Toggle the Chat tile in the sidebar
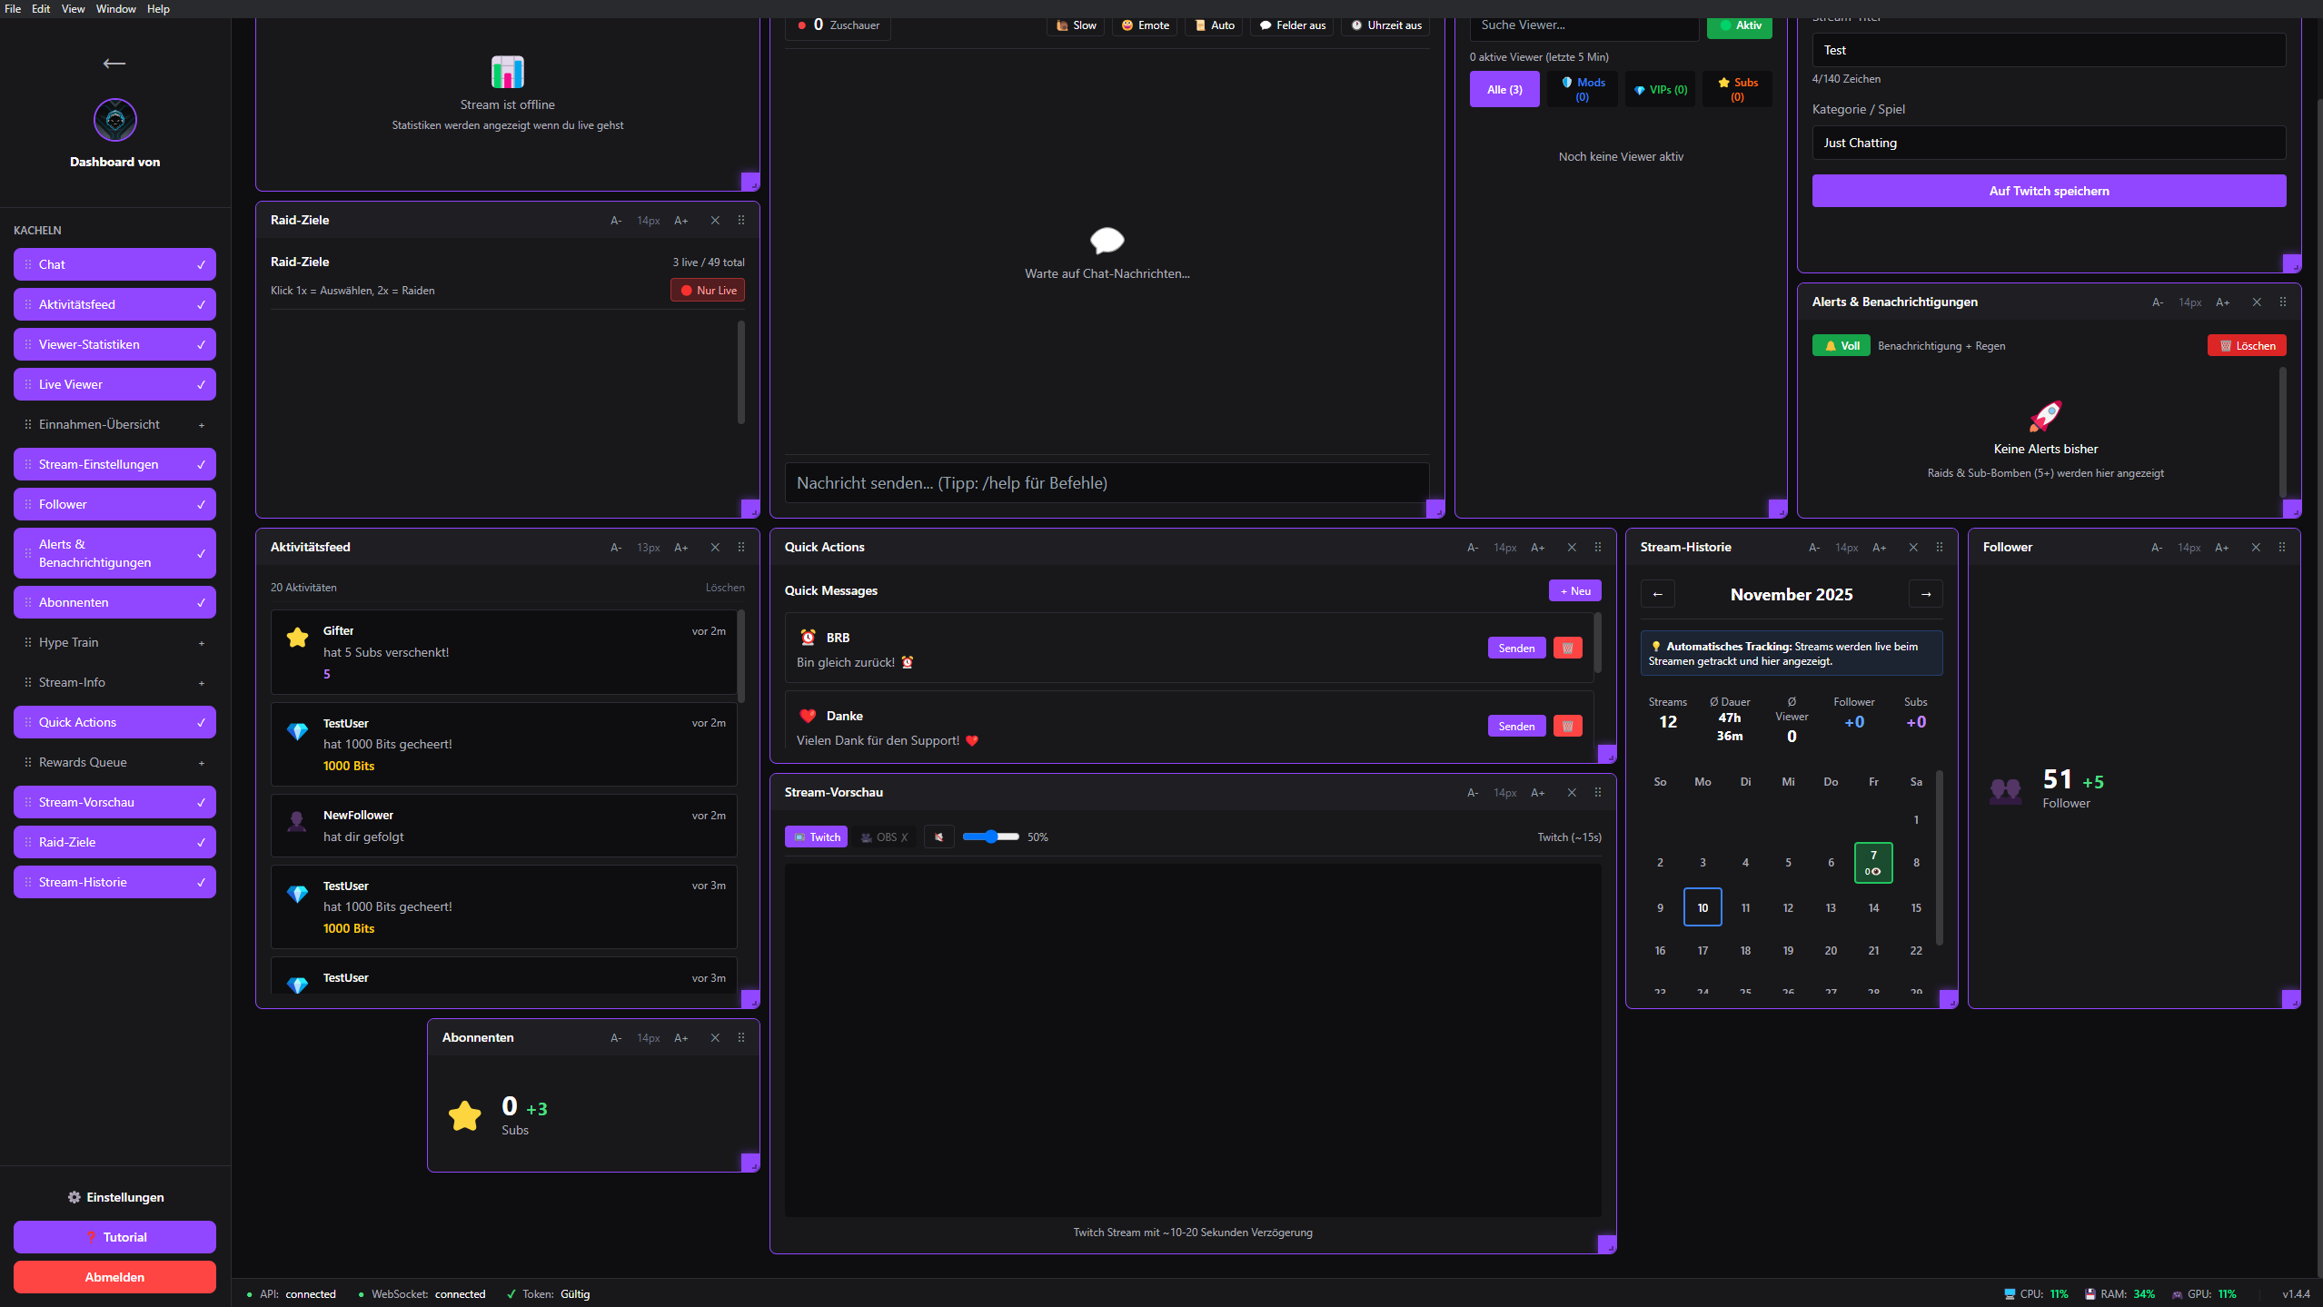The height and width of the screenshot is (1307, 2323). 114,264
